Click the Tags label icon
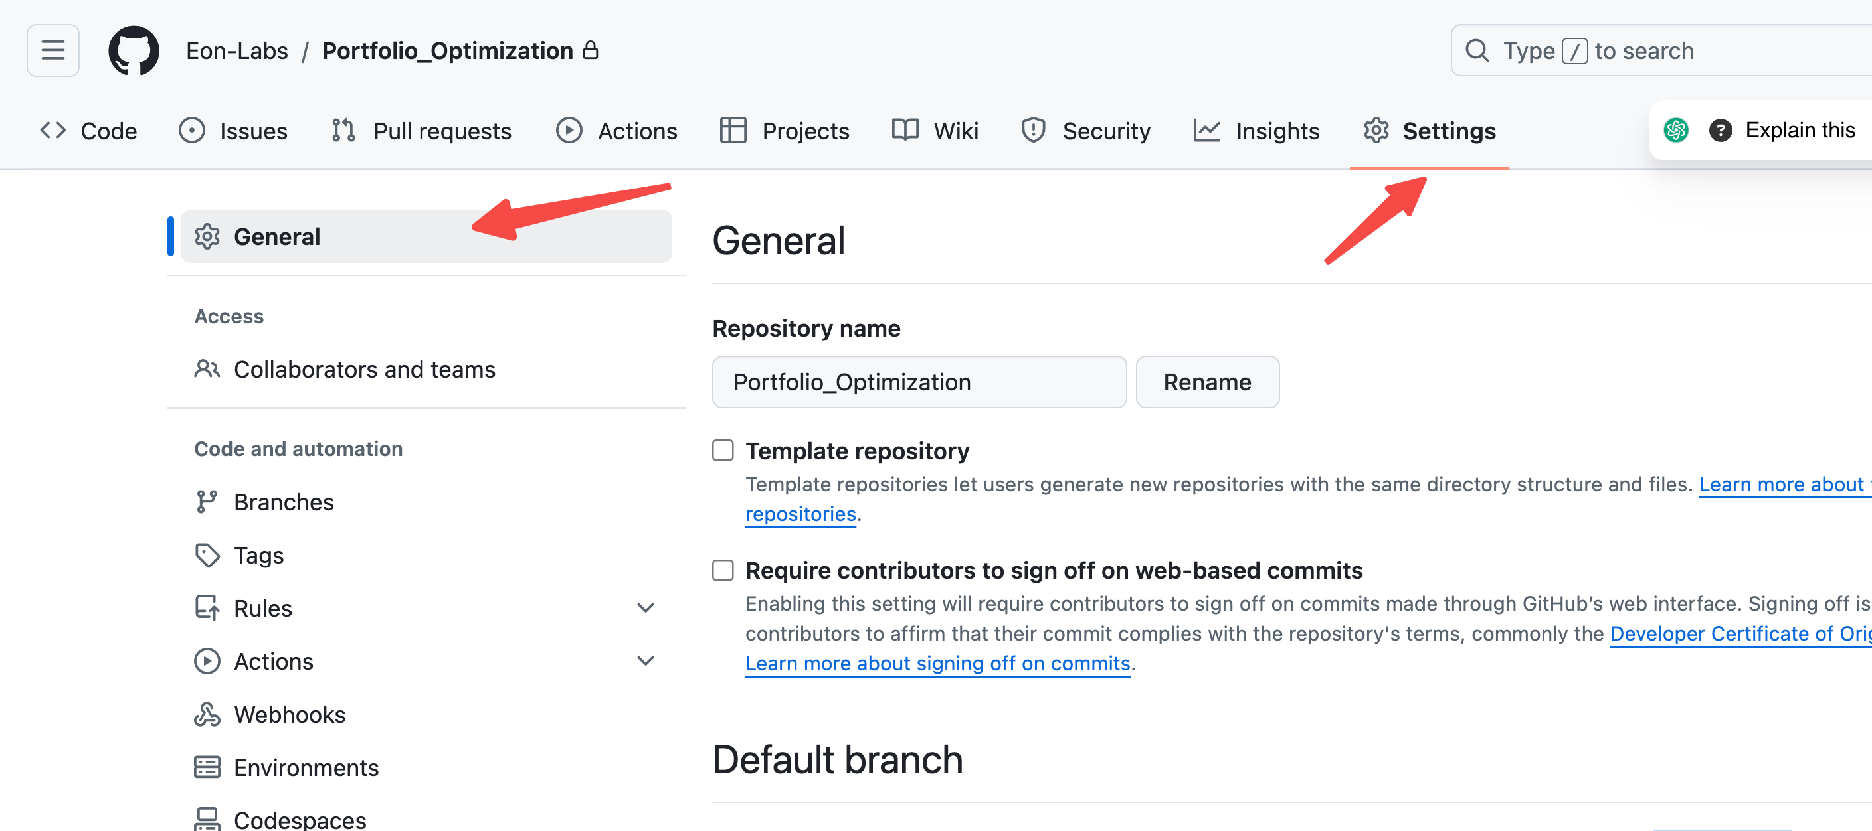Image resolution: width=1872 pixels, height=831 pixels. click(x=207, y=556)
